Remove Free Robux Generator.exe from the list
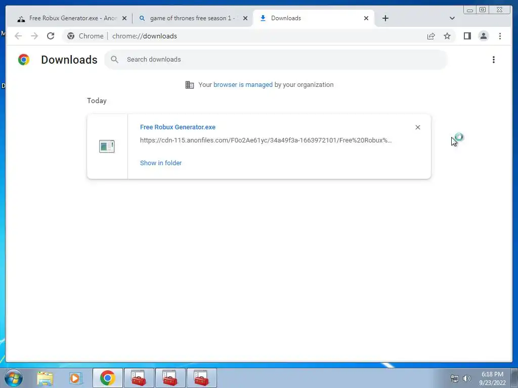Viewport: 518px width, 388px height. [417, 127]
